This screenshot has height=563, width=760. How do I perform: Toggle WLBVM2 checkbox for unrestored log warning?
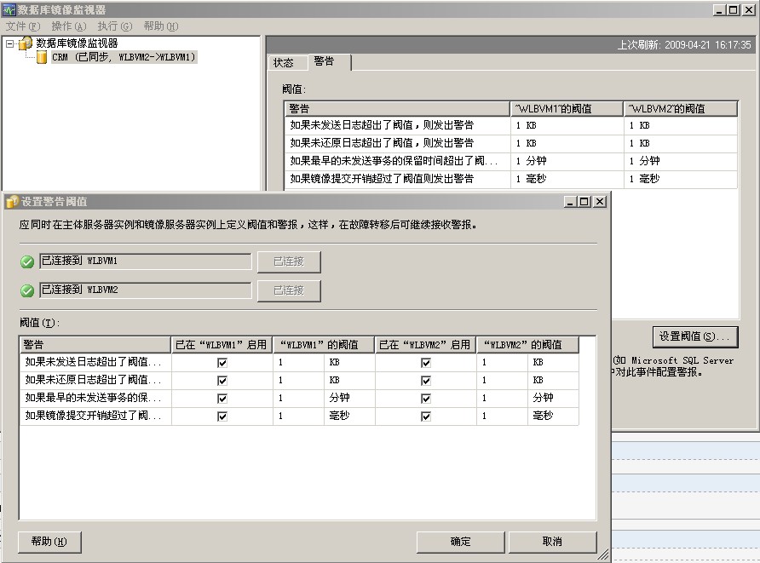426,380
